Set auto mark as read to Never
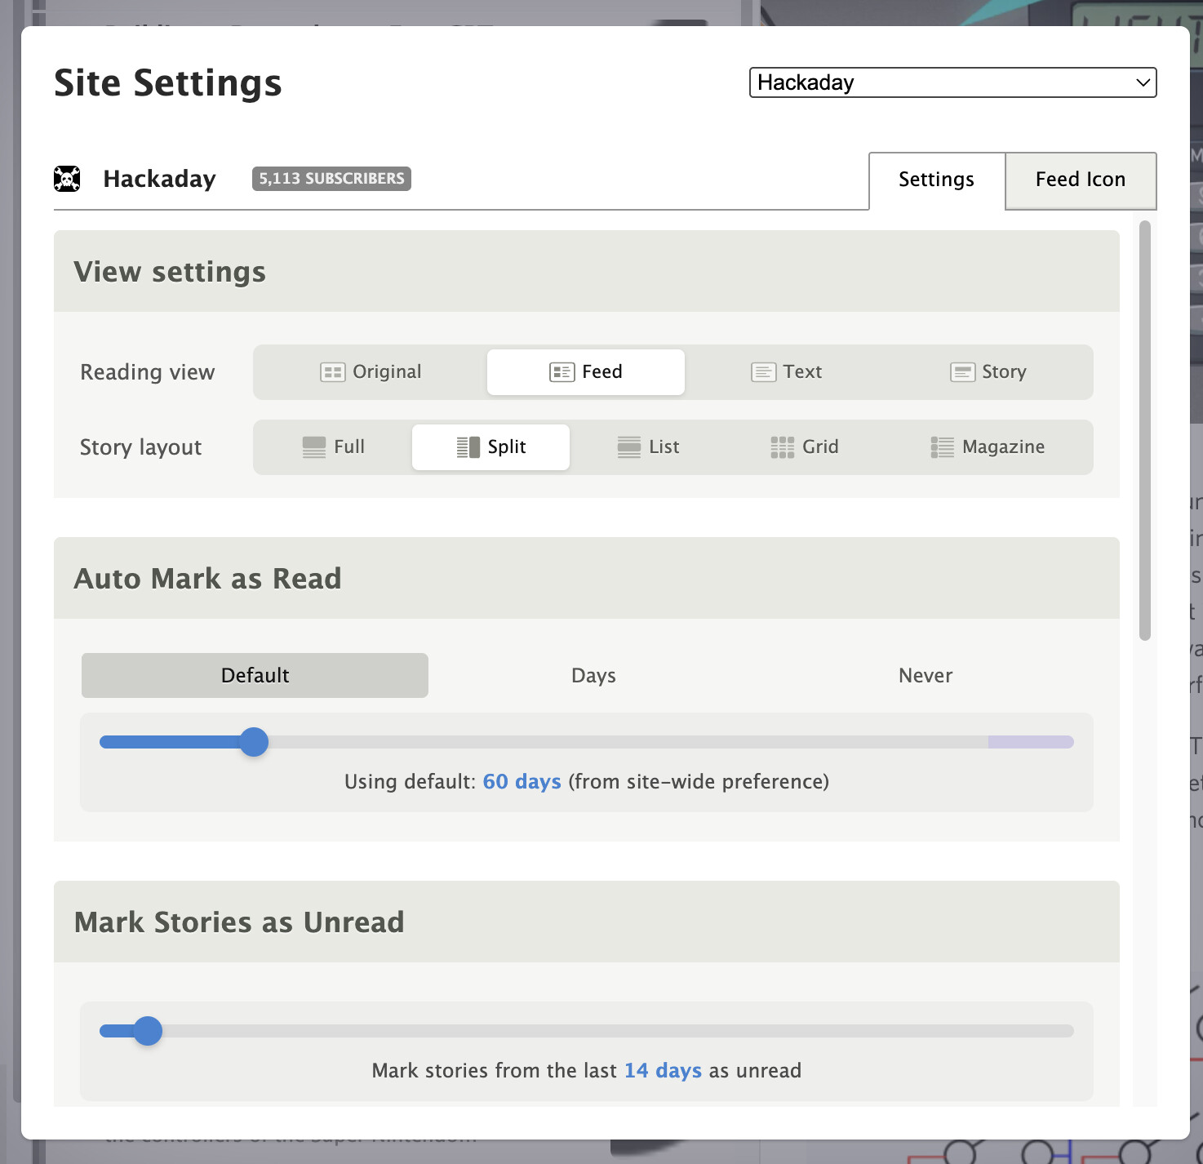Screen dimensions: 1203x1164 coord(925,676)
